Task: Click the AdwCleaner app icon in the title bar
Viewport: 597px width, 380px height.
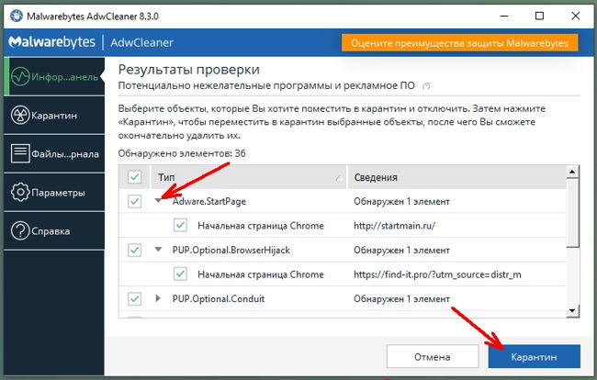Action: click(x=17, y=16)
